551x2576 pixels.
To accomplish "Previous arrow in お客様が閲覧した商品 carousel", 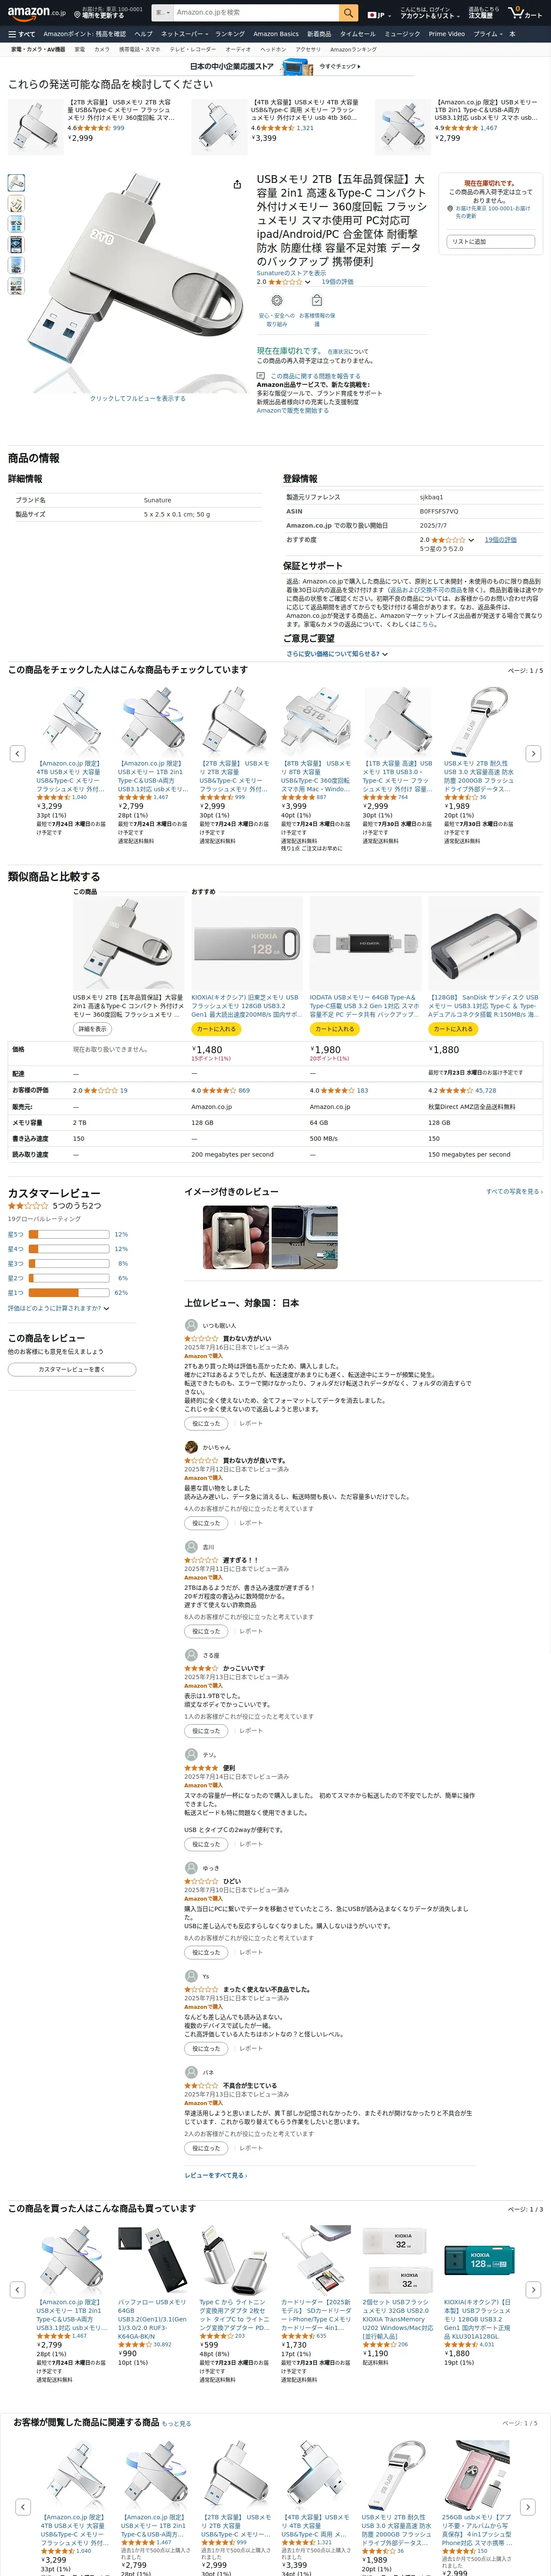I will (23, 2507).
